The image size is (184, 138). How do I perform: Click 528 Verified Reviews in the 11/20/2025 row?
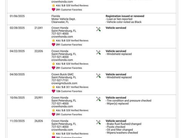tap(77, 133)
